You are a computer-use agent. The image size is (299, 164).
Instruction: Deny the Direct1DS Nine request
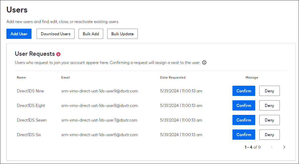269,91
